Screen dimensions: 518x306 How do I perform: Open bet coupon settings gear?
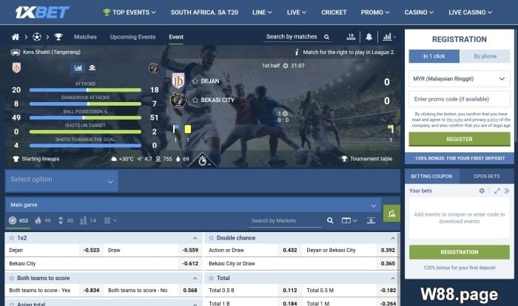(482, 191)
